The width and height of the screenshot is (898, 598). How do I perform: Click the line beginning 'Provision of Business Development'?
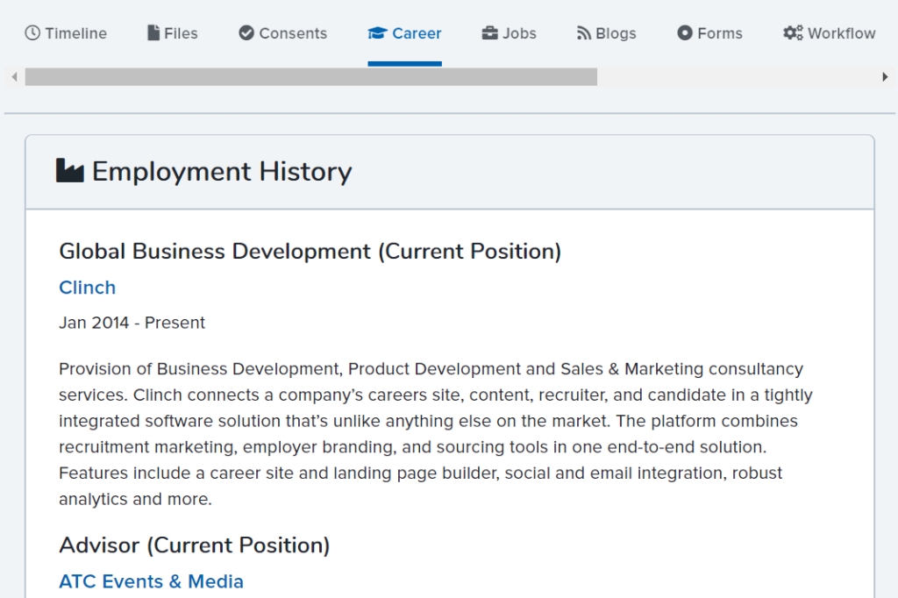(431, 369)
